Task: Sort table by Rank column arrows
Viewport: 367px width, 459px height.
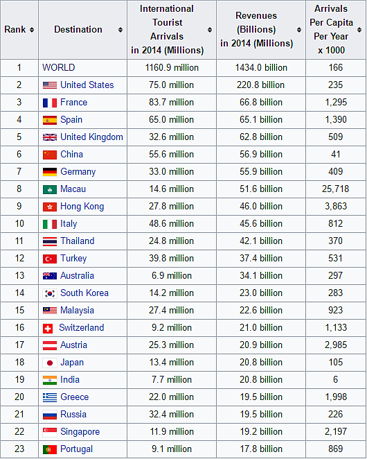Action: click(32, 30)
